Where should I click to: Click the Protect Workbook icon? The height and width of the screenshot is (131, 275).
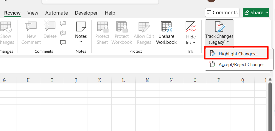click(x=122, y=27)
